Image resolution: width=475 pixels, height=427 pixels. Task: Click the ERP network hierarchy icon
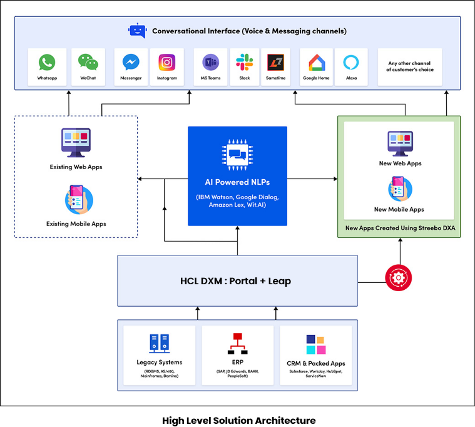pos(238,343)
